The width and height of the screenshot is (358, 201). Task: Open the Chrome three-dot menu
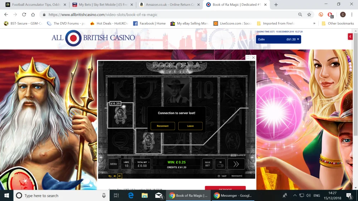click(352, 15)
